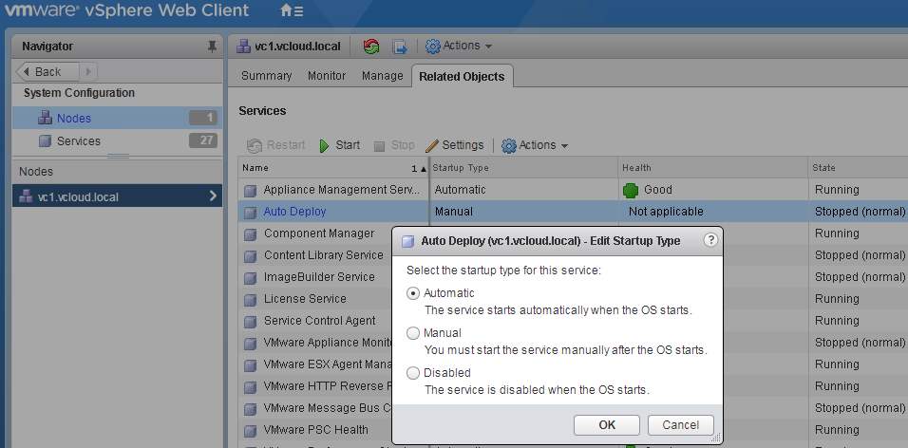Open the Services toolbar Actions dropdown
The height and width of the screenshot is (448, 908).
click(535, 145)
